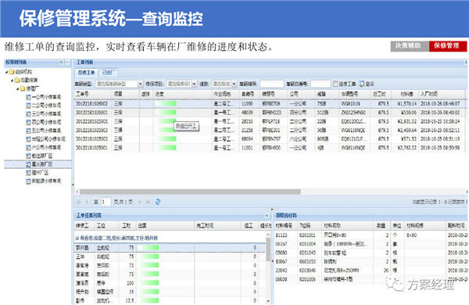Click progress bar of order 30122181025002

click(x=166, y=139)
